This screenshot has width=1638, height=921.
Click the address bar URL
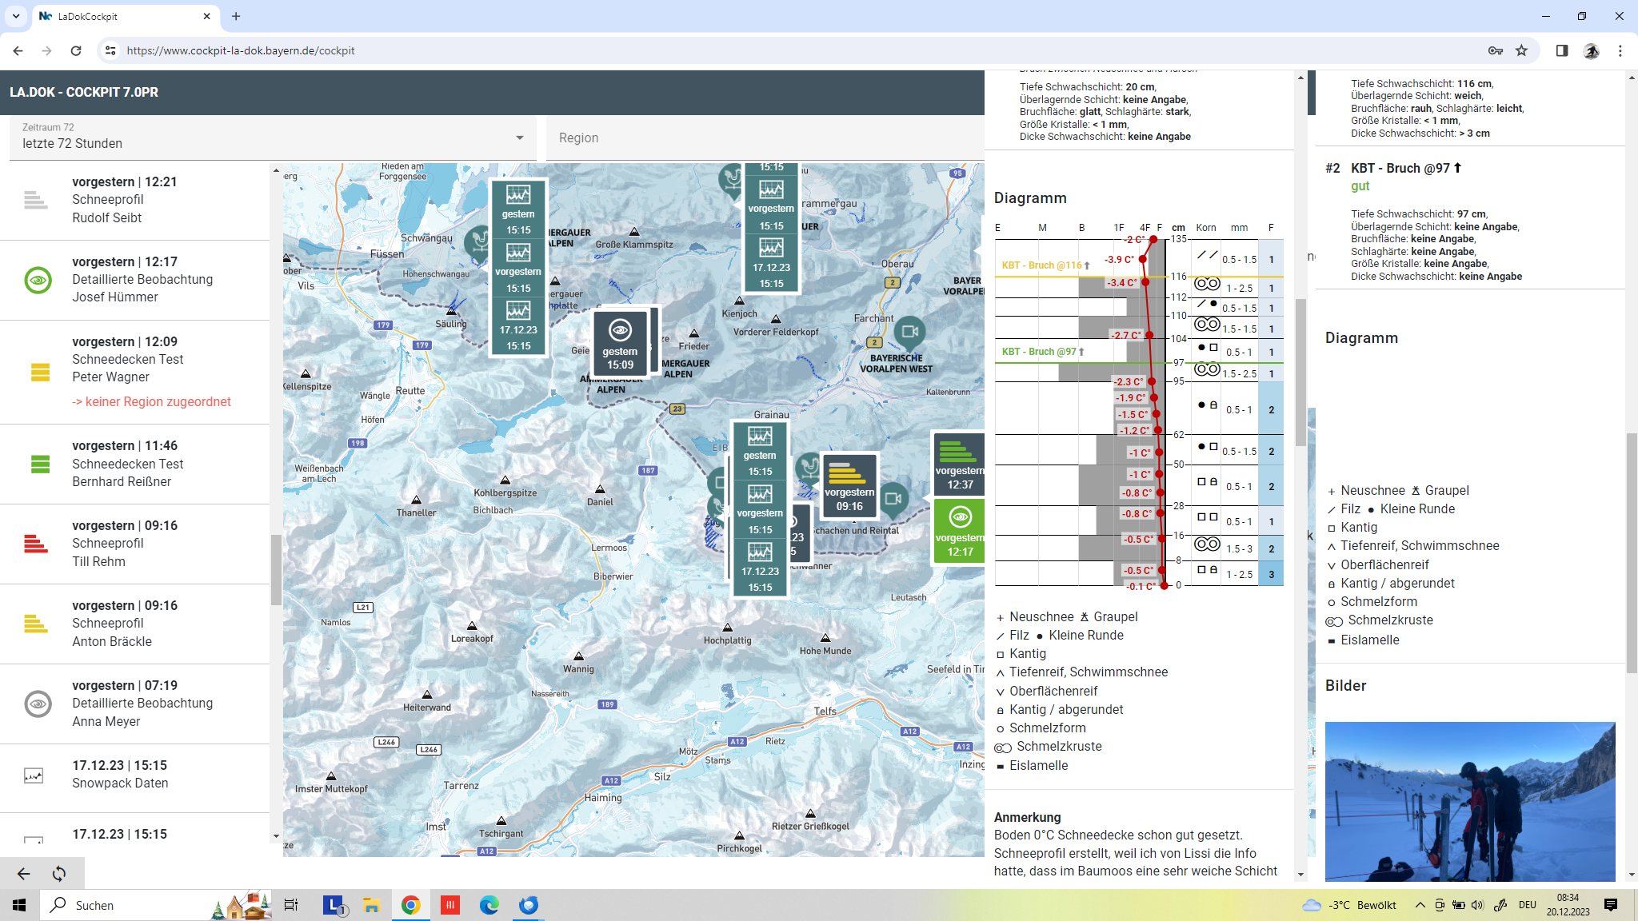[241, 50]
